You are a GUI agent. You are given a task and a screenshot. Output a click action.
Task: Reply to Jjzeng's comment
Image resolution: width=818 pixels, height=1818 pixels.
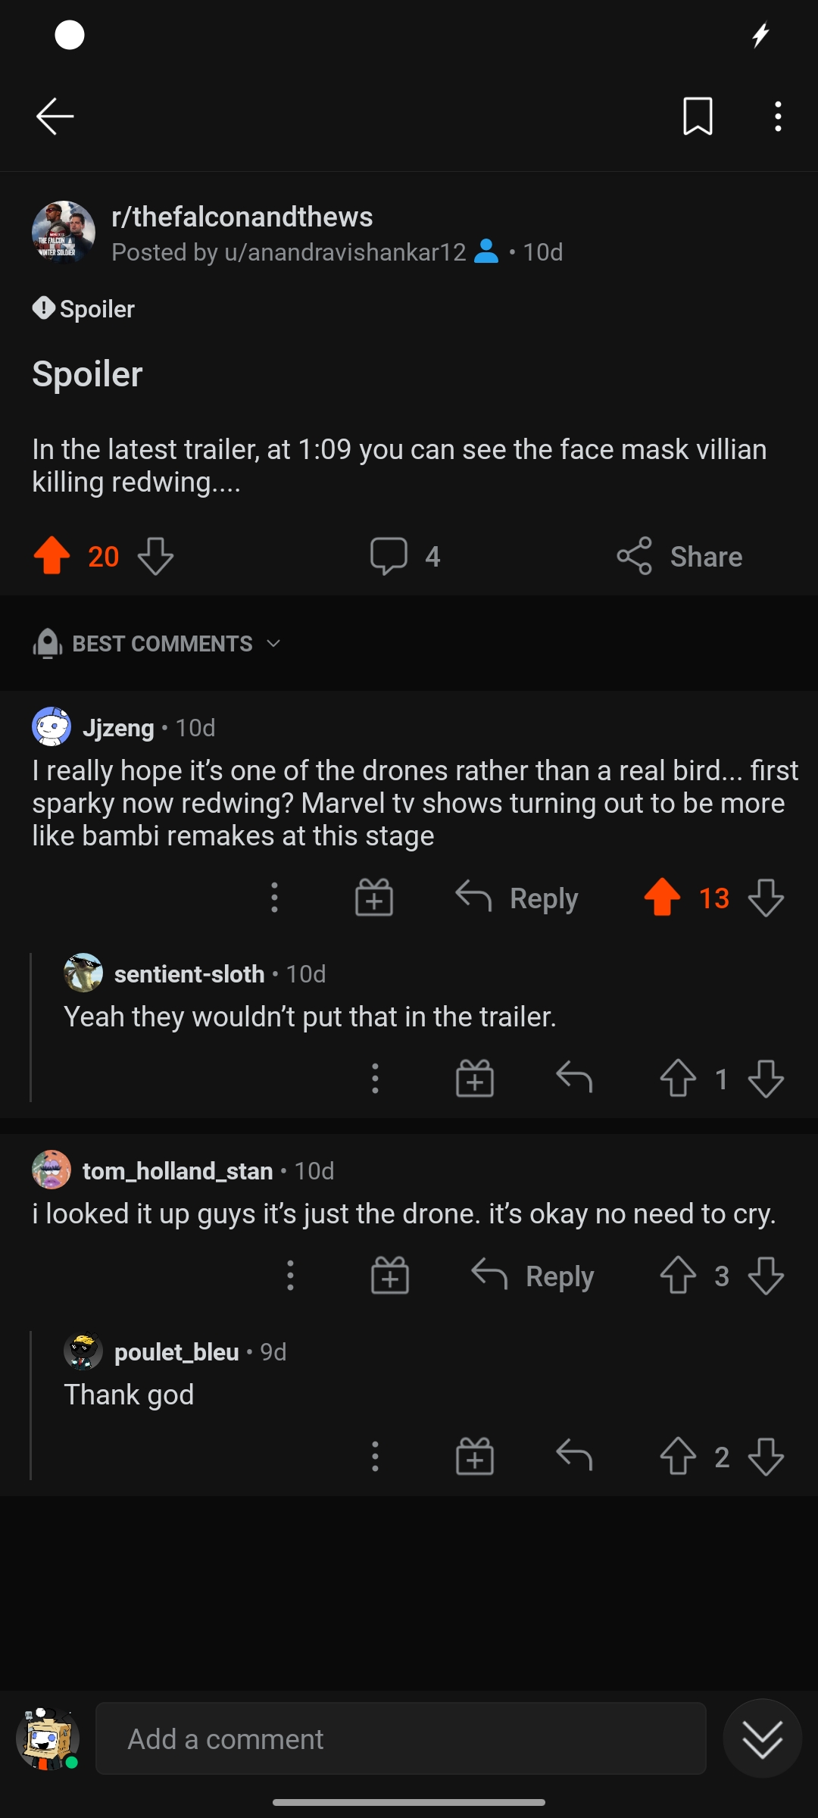tap(517, 898)
